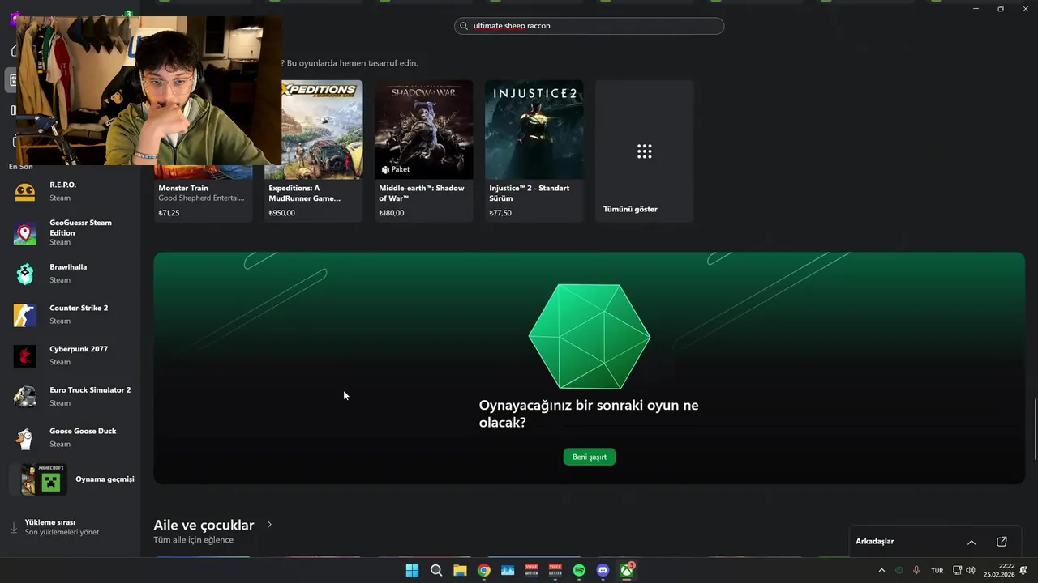Screen dimensions: 1038x583
Task: Click the ₺71,25 price
Action: 169,213
